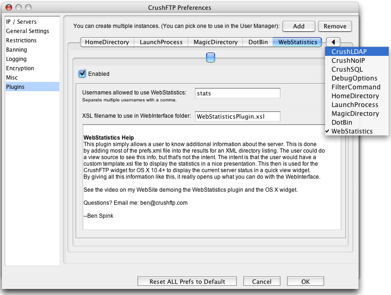Click the XSL filename input field
The width and height of the screenshot is (391, 295).
coord(237,116)
